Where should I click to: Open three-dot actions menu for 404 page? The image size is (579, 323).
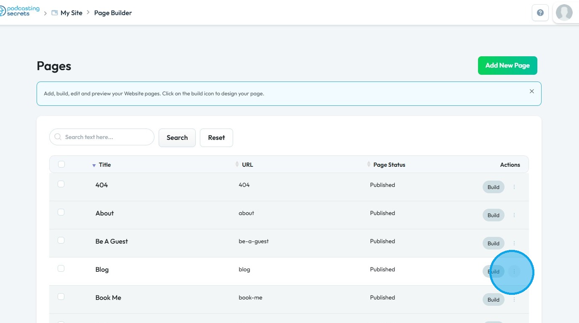(514, 187)
